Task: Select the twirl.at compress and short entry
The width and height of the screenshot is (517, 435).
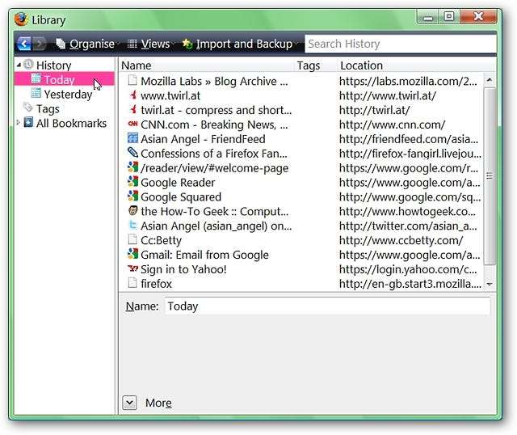Action: click(216, 110)
